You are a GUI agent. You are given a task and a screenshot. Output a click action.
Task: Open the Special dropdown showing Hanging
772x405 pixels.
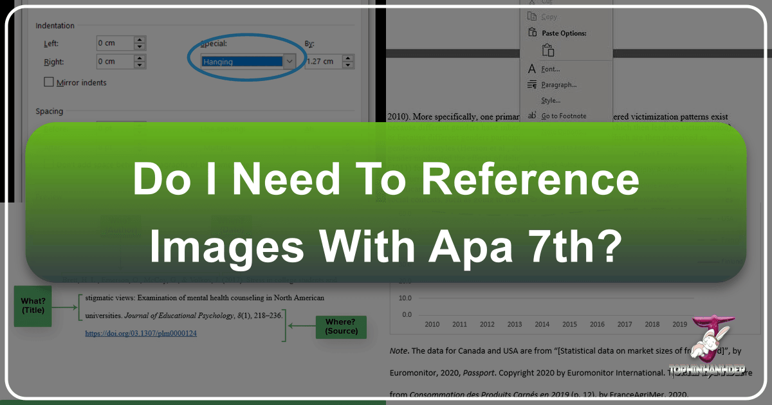click(x=289, y=61)
